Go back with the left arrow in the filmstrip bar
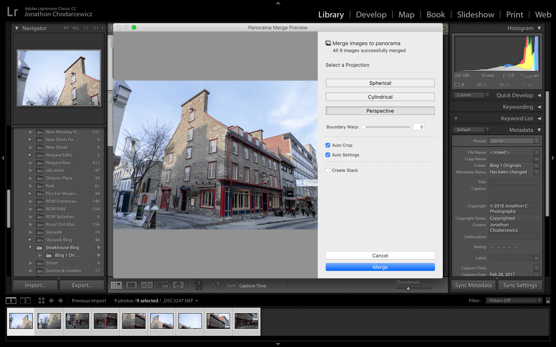The height and width of the screenshot is (347, 556). tap(51, 301)
